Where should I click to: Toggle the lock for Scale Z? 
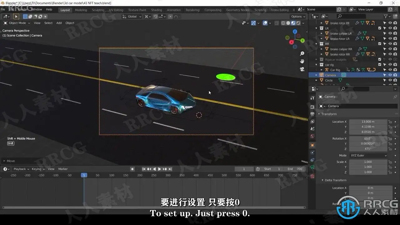point(390,172)
